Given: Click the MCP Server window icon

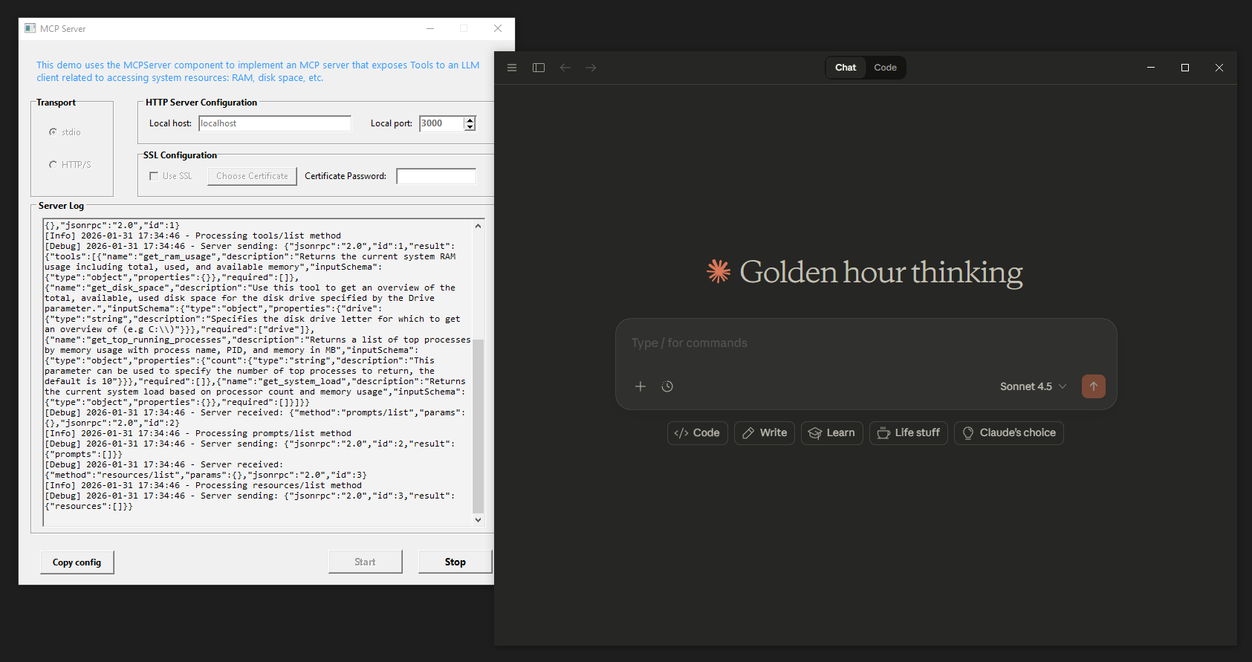Looking at the screenshot, I should [x=30, y=28].
